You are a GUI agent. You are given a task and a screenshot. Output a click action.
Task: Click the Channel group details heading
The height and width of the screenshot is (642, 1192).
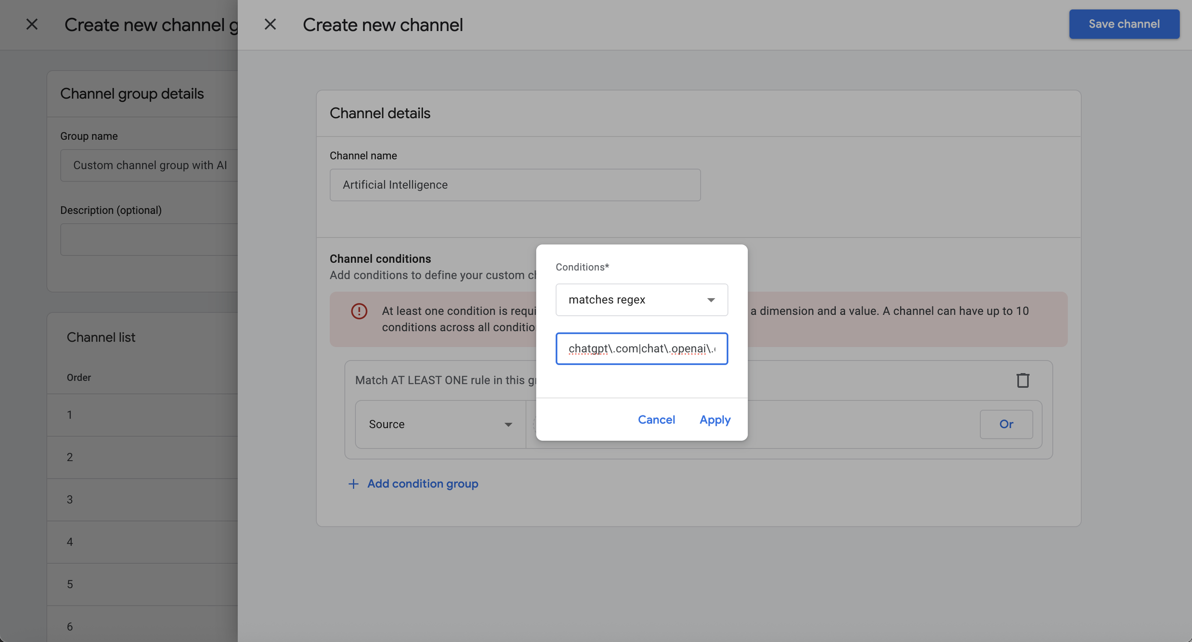(132, 93)
